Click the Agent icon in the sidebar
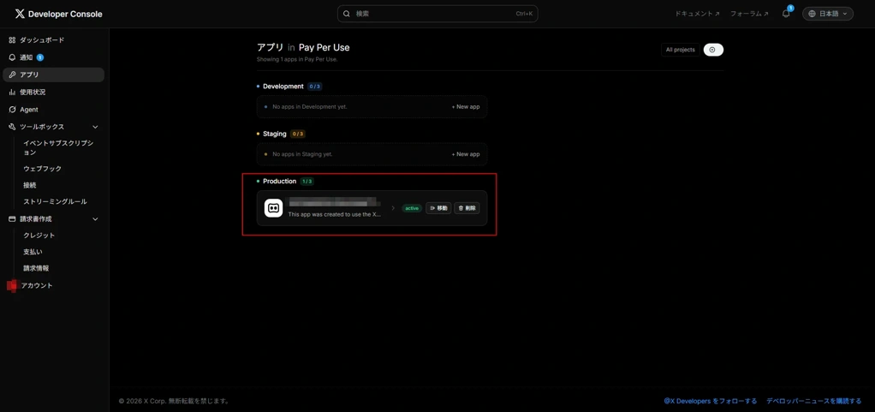The height and width of the screenshot is (412, 875). click(12, 110)
